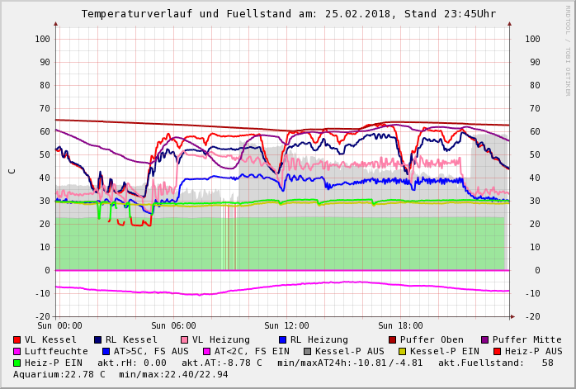Click the yellow Kessel-P EIN swatch
Screen dimensions: 576x389
404,351
